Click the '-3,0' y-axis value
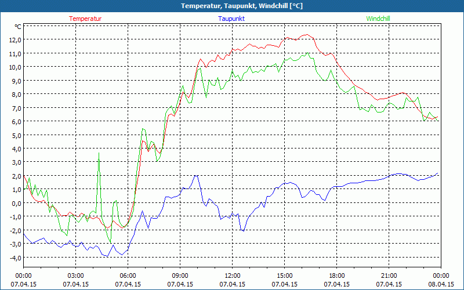Image resolution: width=464 pixels, height=290 pixels. [x=16, y=244]
